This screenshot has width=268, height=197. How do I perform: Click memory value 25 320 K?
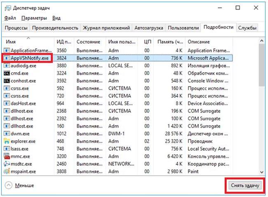tap(174, 141)
